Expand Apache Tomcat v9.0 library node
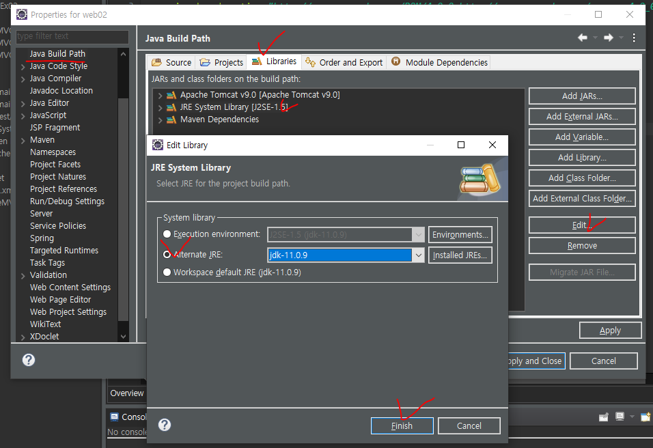Image resolution: width=653 pixels, height=448 pixels. click(160, 96)
